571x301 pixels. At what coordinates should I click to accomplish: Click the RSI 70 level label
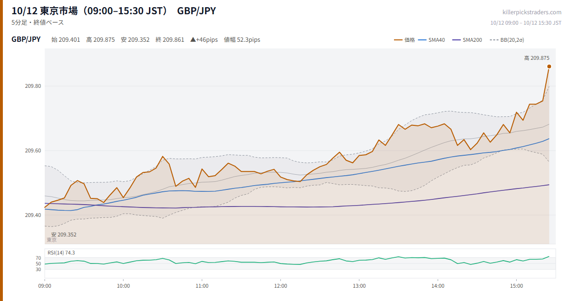tap(38, 258)
